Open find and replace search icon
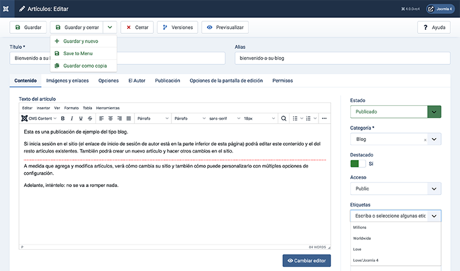Viewport: 460px width, 271px height. (x=283, y=119)
